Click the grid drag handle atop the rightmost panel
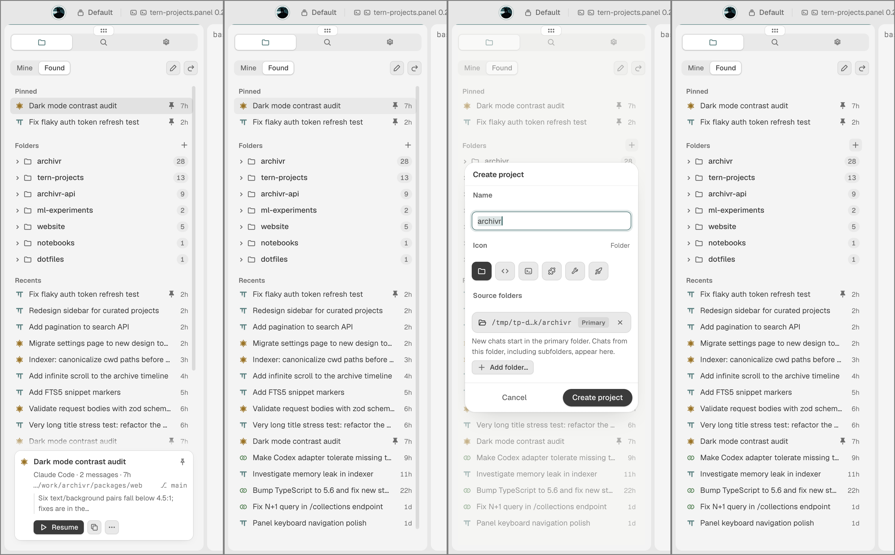895x555 pixels. pos(775,30)
